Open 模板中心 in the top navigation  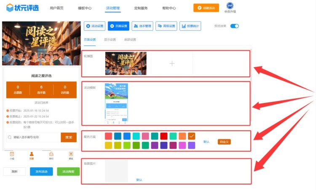[x=85, y=8]
